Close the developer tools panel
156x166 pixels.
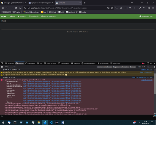(154, 63)
